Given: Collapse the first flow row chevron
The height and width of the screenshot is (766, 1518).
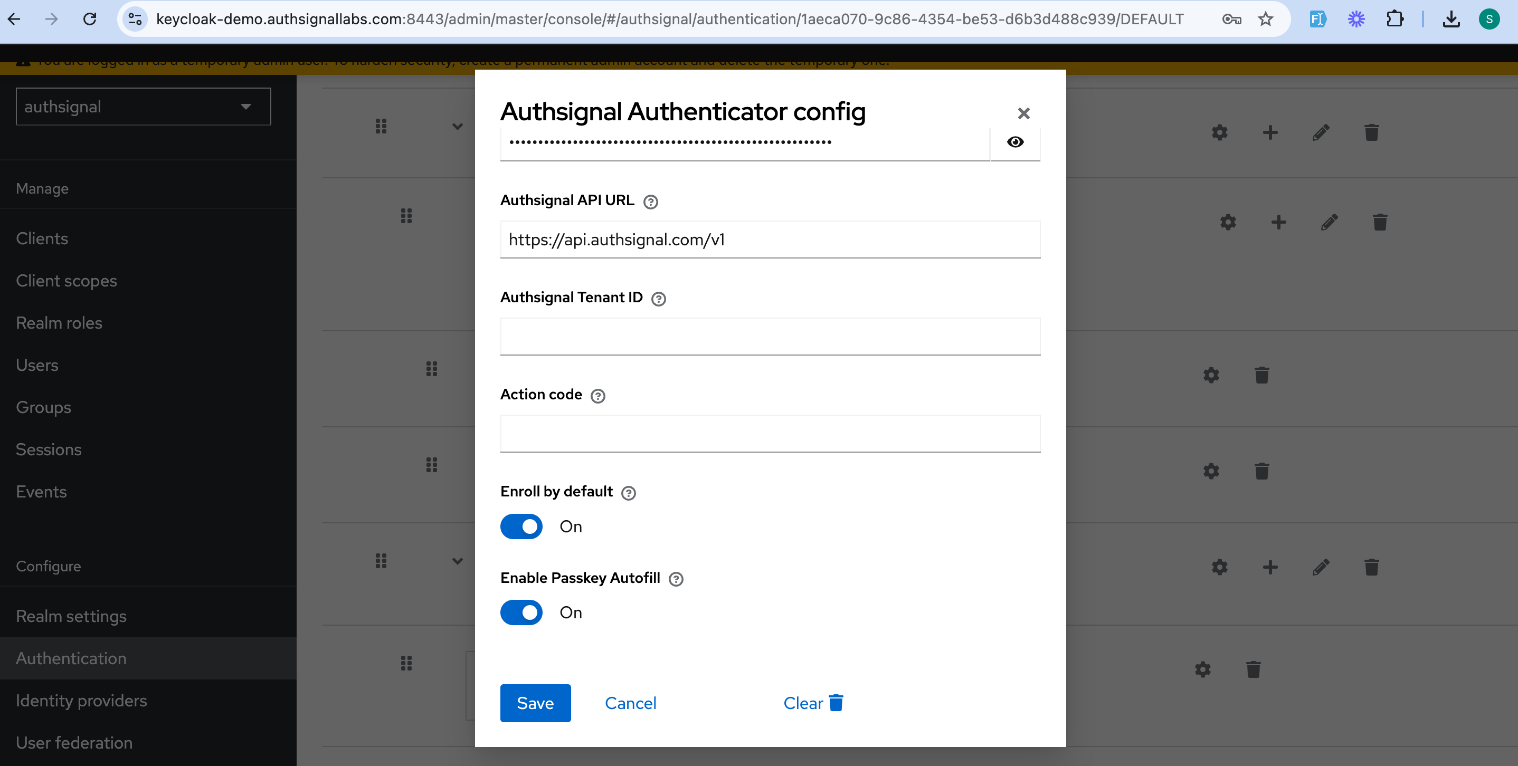Looking at the screenshot, I should point(457,127).
